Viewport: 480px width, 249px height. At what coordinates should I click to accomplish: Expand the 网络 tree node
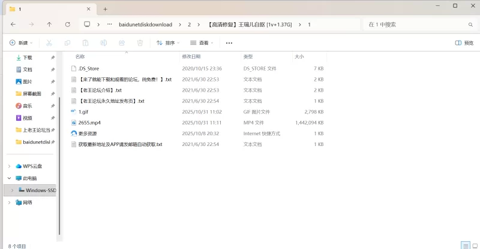coord(9,202)
